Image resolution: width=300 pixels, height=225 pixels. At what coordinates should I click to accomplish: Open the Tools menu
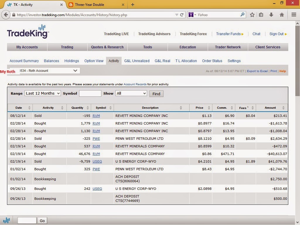tap(148, 47)
